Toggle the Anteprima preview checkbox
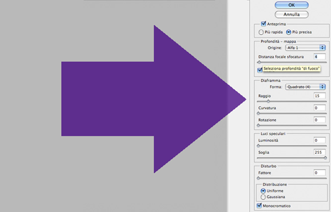The height and width of the screenshot is (212, 331). tap(263, 24)
